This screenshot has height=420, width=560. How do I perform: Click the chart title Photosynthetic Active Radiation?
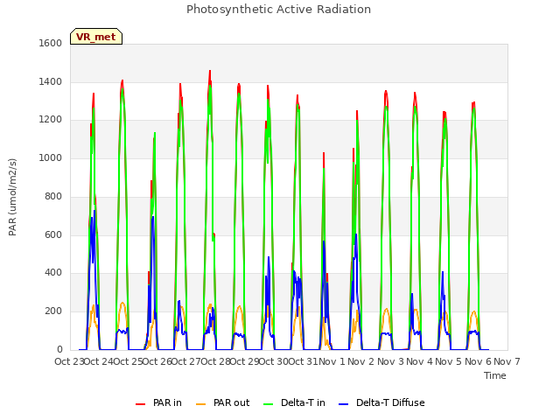(x=278, y=10)
